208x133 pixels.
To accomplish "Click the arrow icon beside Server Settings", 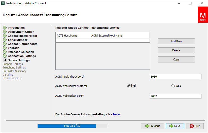I will (5, 60).
